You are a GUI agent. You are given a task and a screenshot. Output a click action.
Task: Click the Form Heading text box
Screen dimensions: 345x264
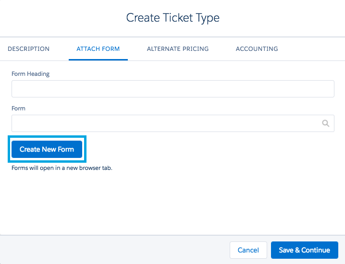click(x=172, y=89)
